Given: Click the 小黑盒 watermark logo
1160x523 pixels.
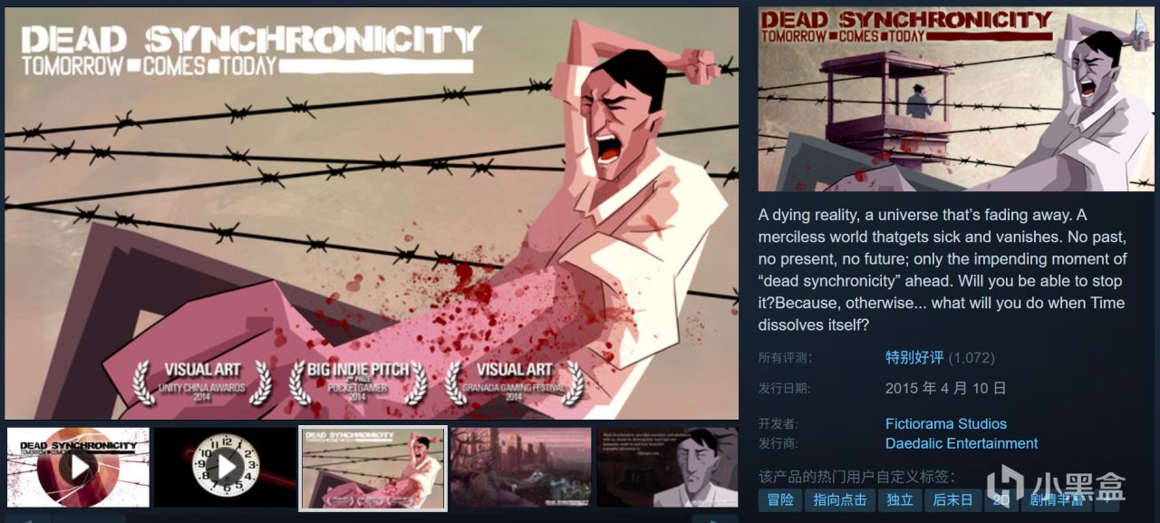Looking at the screenshot, I should (1056, 485).
